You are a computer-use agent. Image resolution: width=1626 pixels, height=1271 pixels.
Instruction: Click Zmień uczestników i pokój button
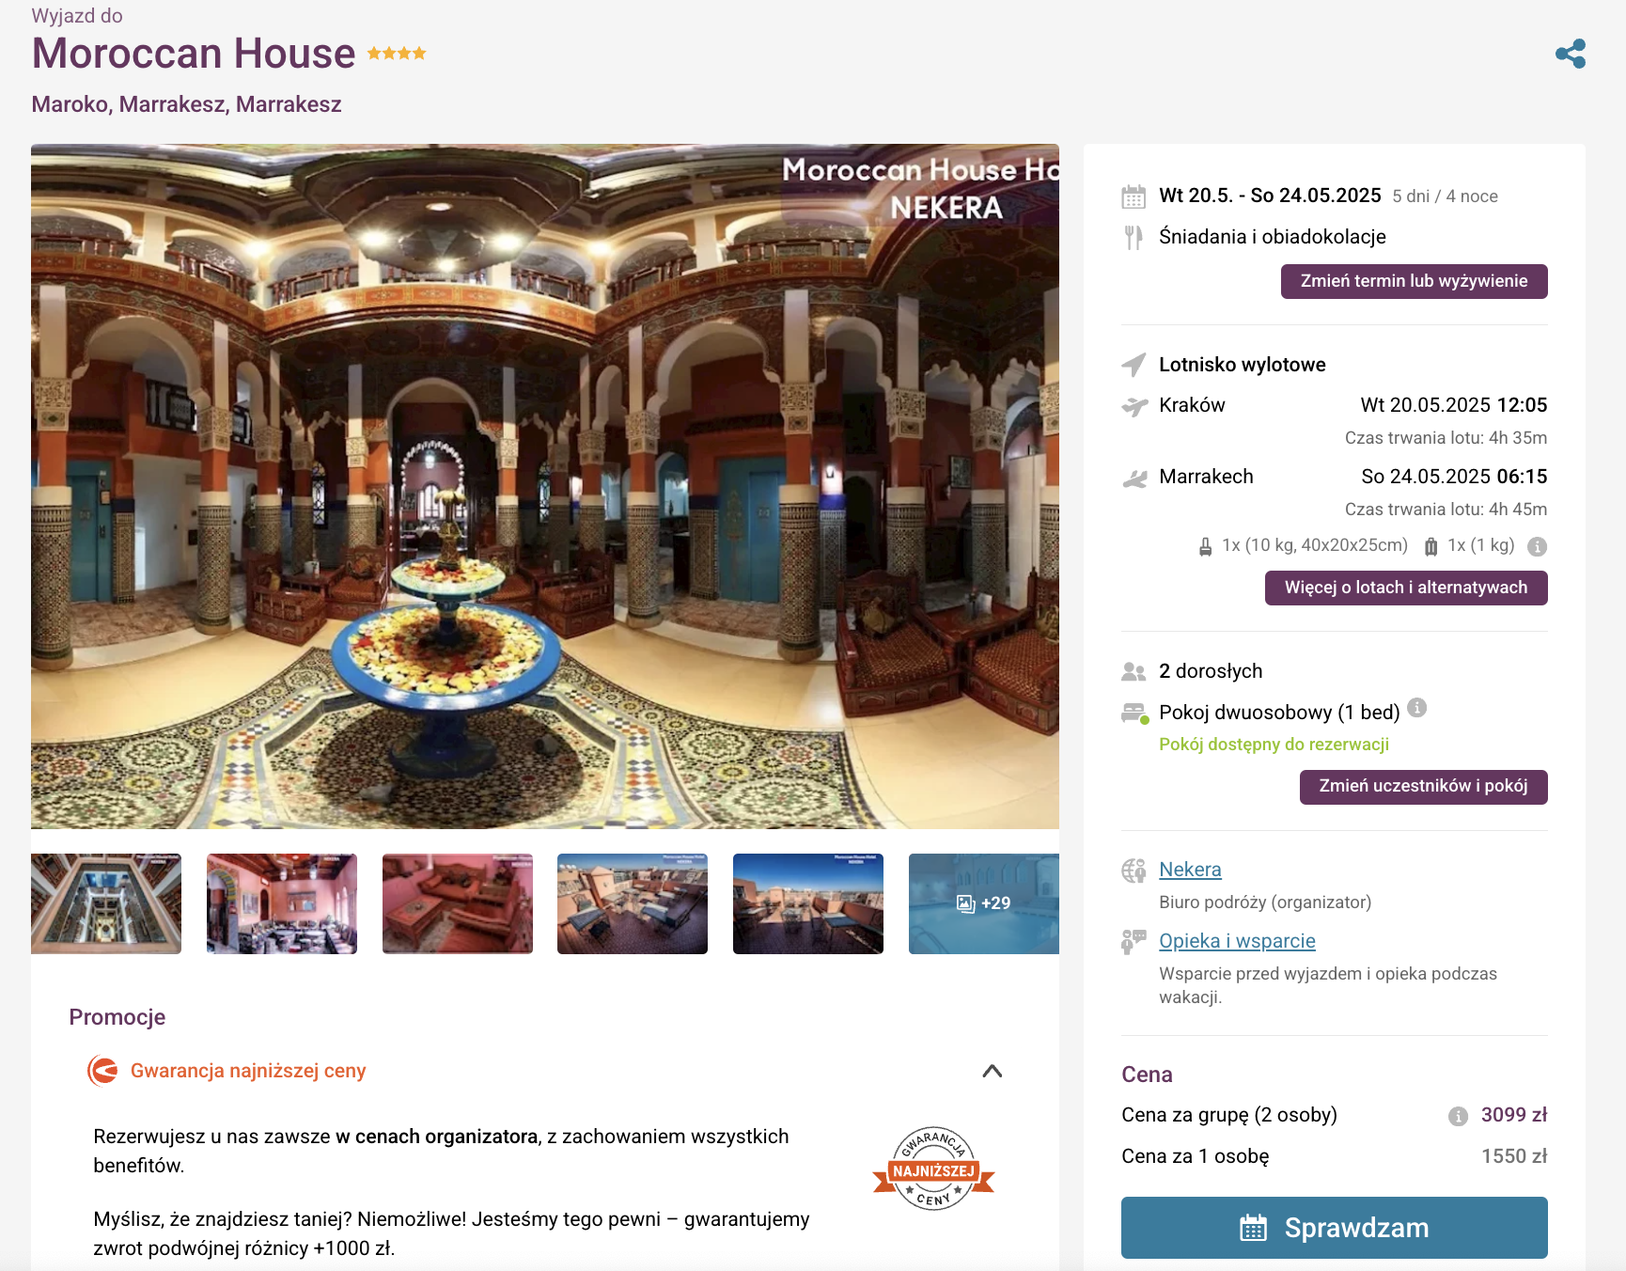[1423, 787]
